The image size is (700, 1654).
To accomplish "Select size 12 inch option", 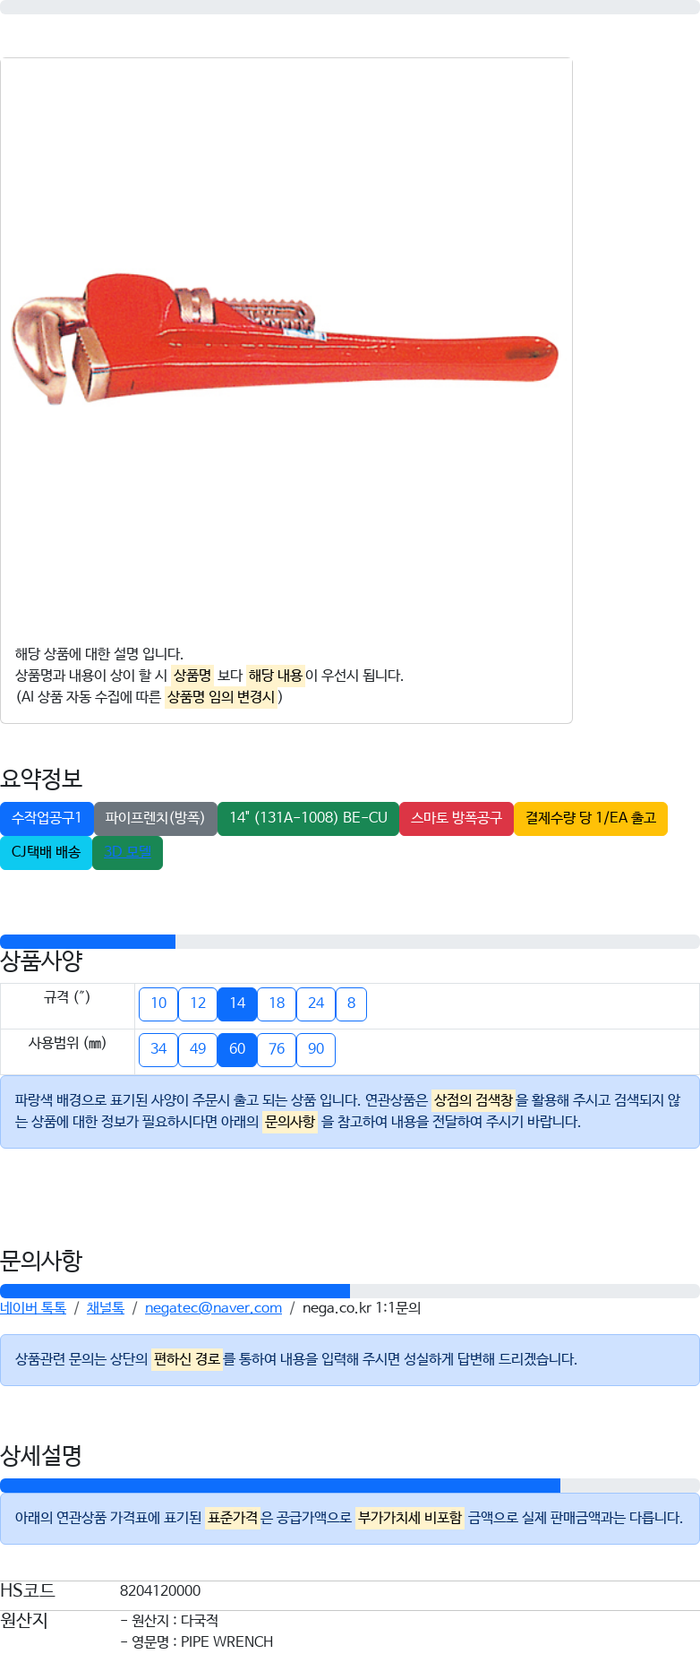I will (x=198, y=1004).
